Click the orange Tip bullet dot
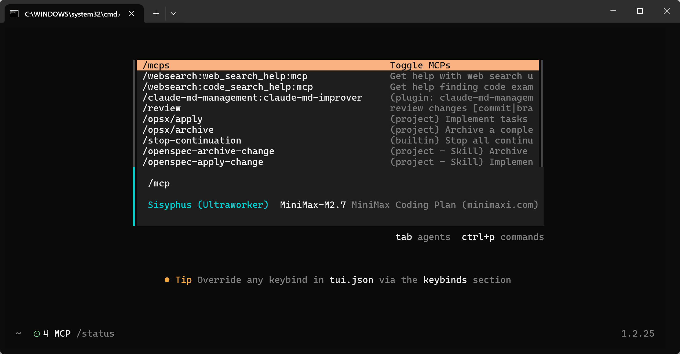This screenshot has height=354, width=680. [167, 280]
